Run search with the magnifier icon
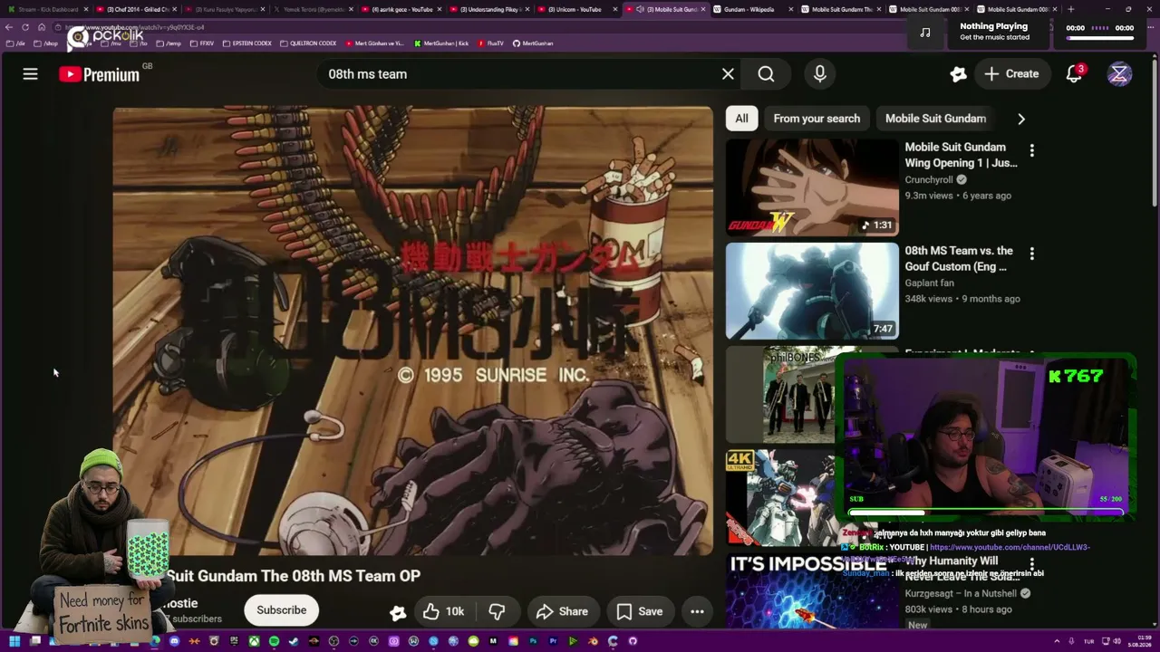Image resolution: width=1160 pixels, height=652 pixels. click(766, 74)
